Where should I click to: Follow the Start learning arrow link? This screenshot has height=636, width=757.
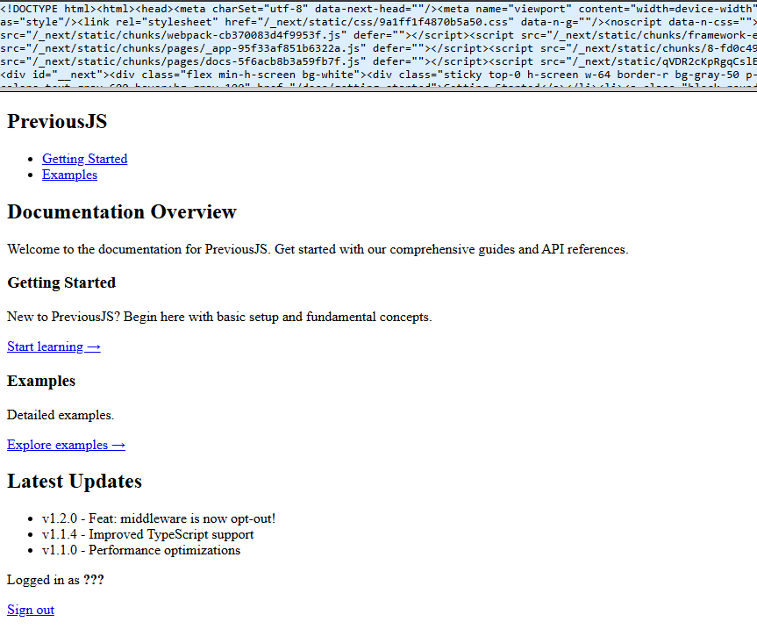(x=54, y=347)
